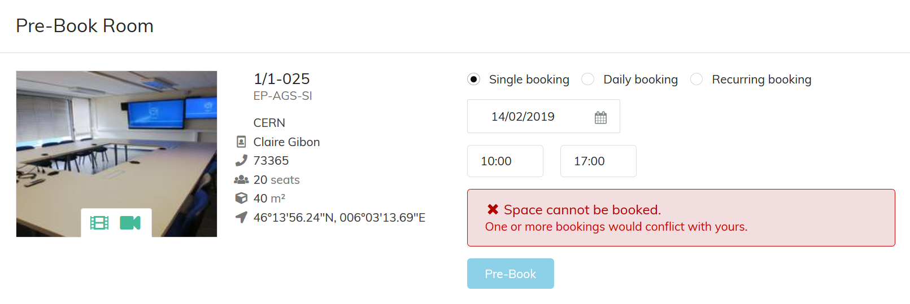Click the green film projector icon
Screen dimensions: 910x304
coord(99,223)
